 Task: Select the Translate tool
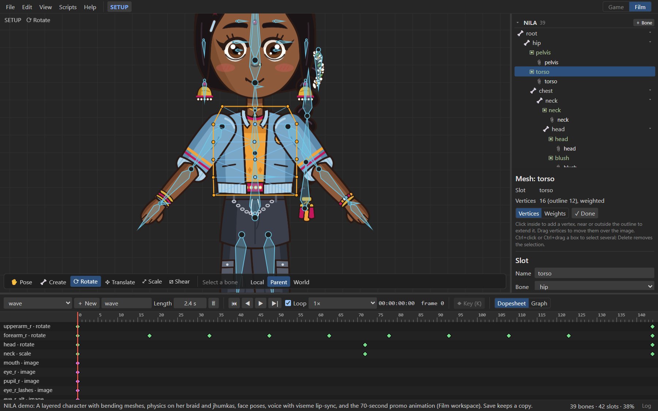(120, 282)
